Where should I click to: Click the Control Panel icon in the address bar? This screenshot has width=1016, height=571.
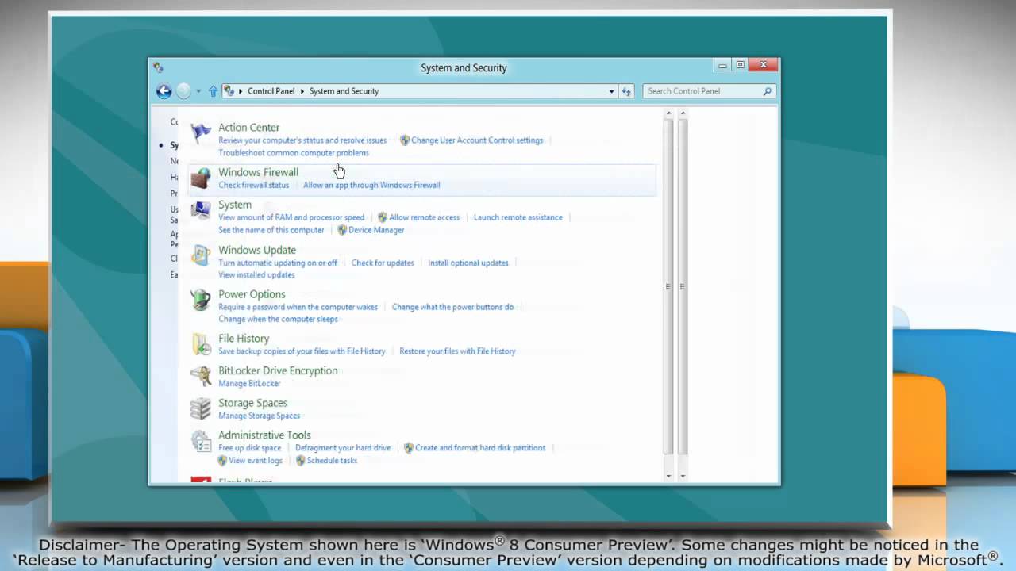229,91
